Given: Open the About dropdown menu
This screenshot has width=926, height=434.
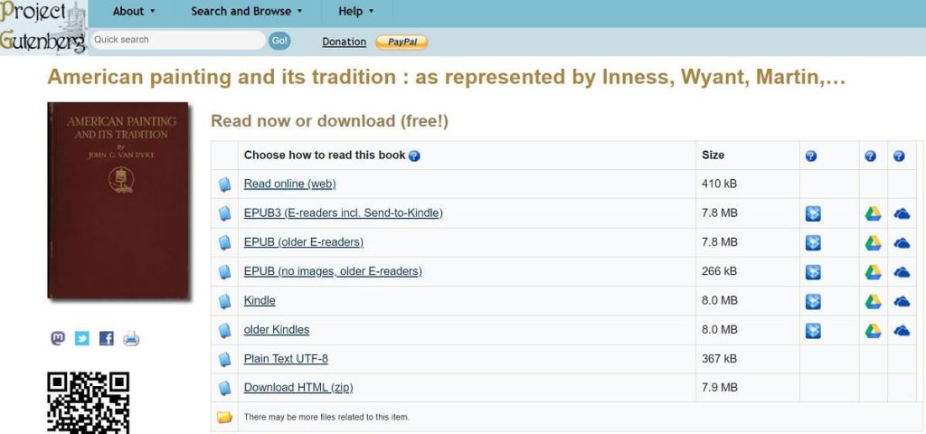Looking at the screenshot, I should pos(134,12).
